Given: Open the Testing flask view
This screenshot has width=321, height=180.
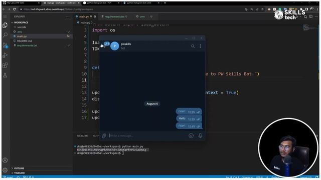Looking at the screenshot, I should [5, 75].
